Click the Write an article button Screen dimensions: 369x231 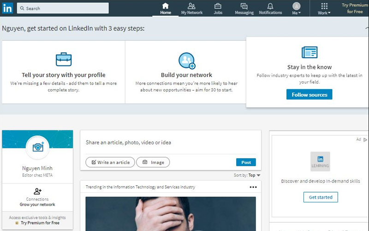(x=110, y=162)
